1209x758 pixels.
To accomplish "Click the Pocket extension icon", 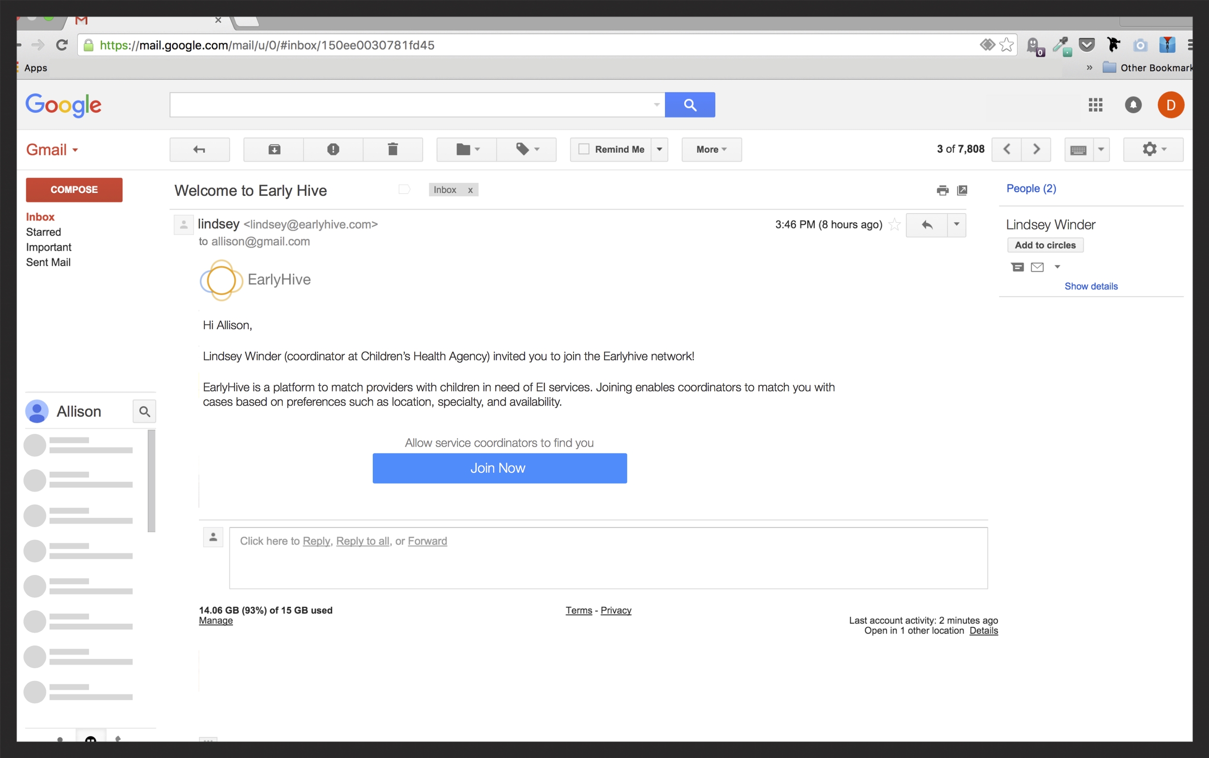I will [1087, 45].
